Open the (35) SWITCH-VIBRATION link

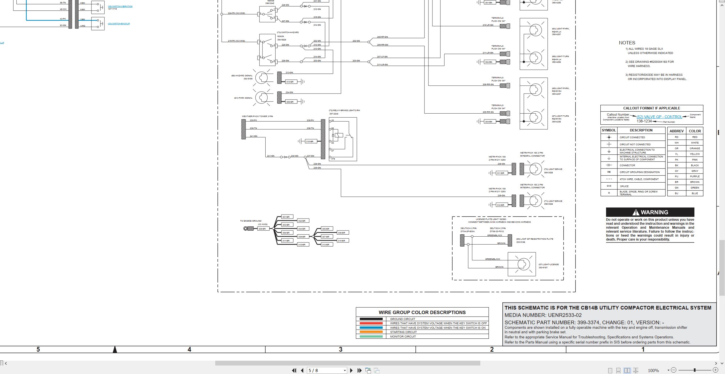[x=120, y=6]
